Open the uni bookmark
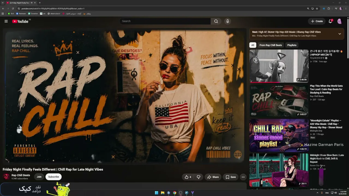This screenshot has height=196, width=349. pos(43,14)
